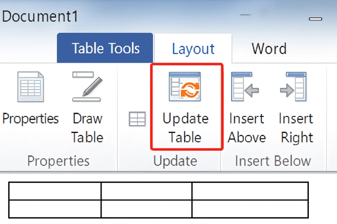Switch to the Layout tab
337x224 pixels.
193,49
